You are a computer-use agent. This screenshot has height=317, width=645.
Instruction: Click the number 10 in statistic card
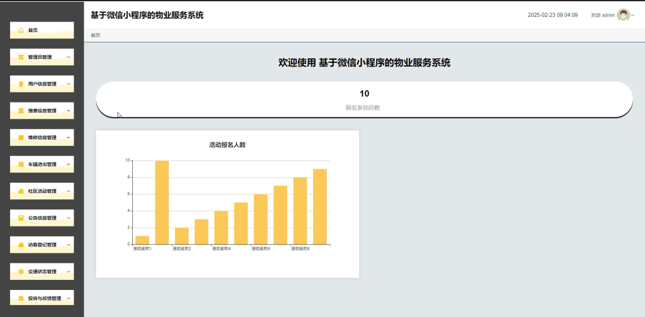(x=364, y=94)
